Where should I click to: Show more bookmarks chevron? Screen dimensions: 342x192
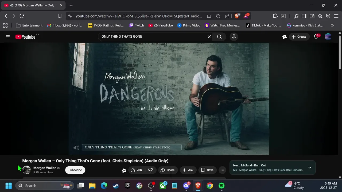[332, 25]
